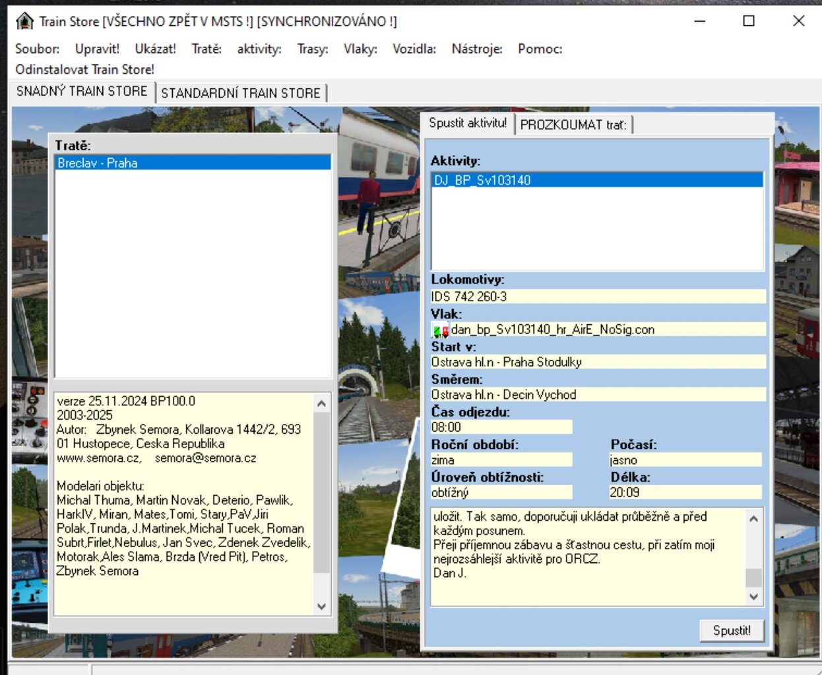Open the Soubor menu

coord(37,49)
